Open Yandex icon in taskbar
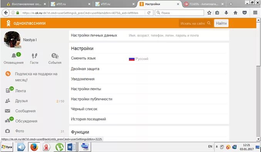 coord(47,147)
